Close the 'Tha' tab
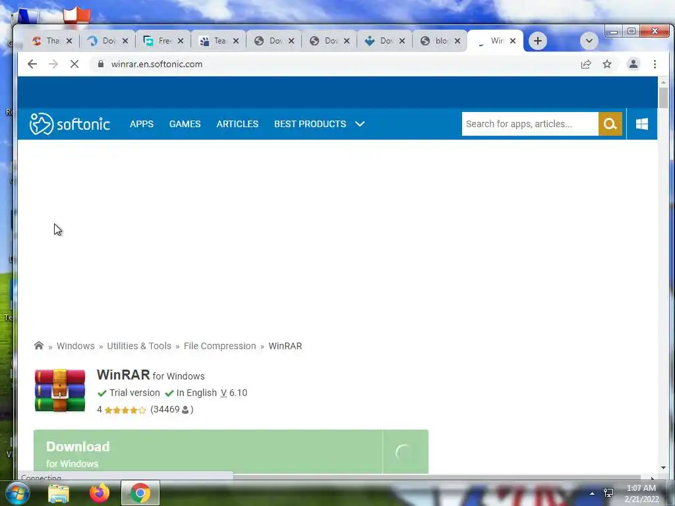Image resolution: width=675 pixels, height=506 pixels. (x=69, y=41)
